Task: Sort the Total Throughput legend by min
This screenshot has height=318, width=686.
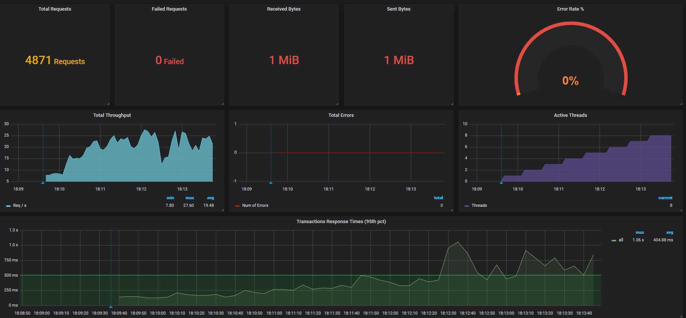Action: click(x=170, y=198)
